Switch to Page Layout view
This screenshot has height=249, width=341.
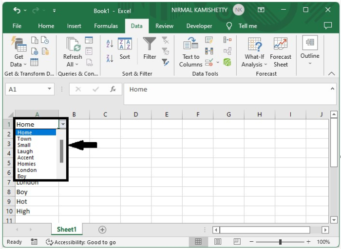[217, 242]
